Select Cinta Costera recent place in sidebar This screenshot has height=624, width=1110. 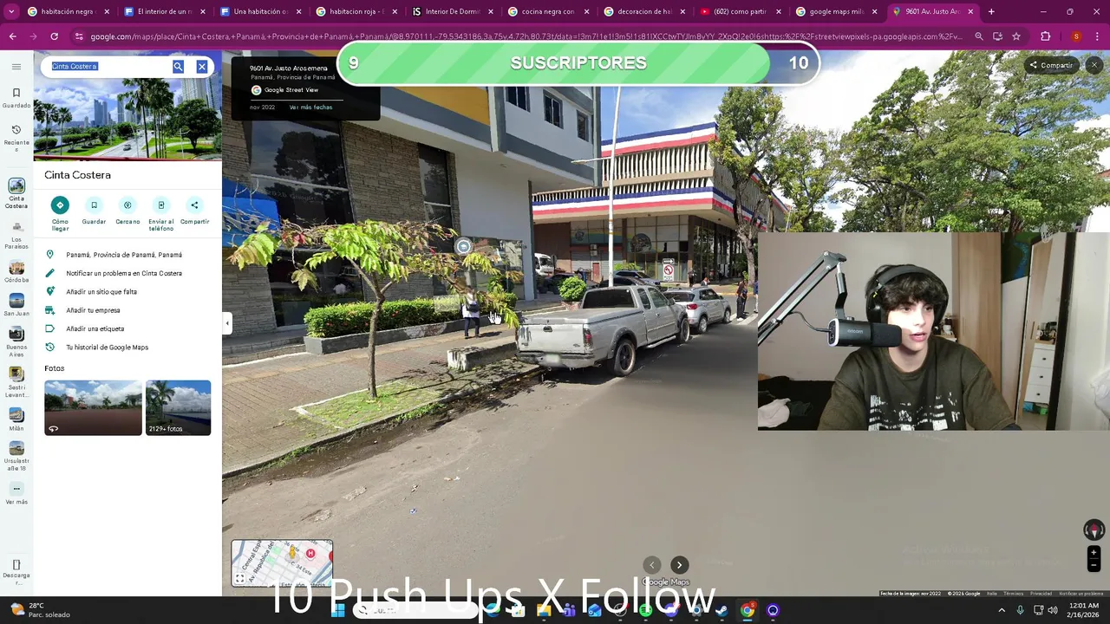point(16,193)
